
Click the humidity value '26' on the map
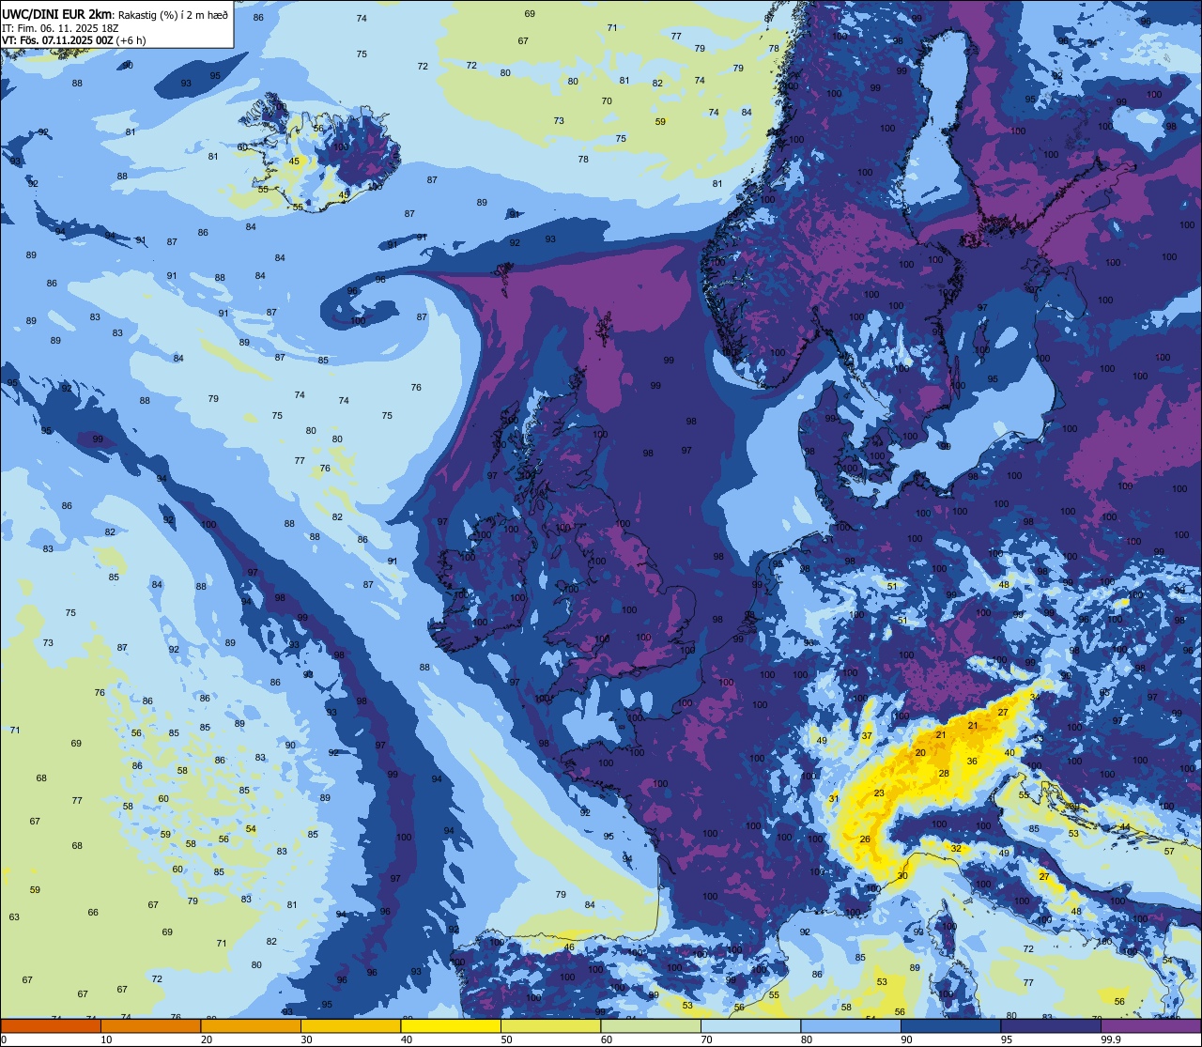[x=865, y=839]
